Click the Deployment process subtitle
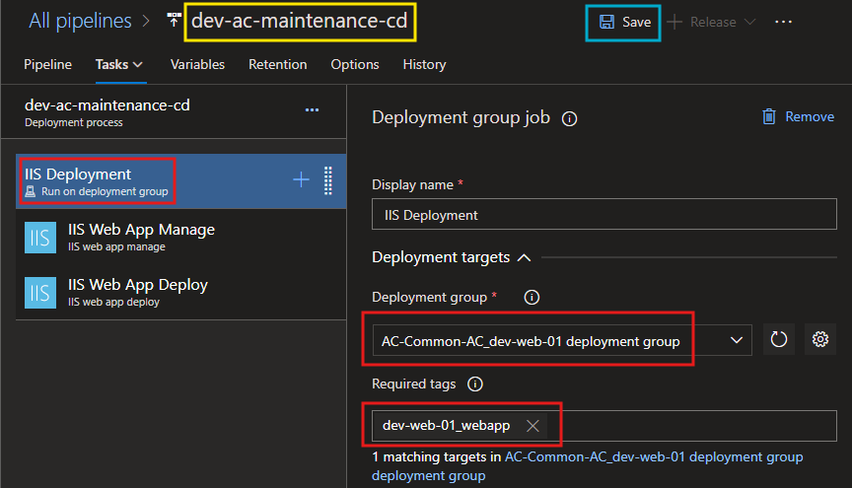Image resolution: width=852 pixels, height=488 pixels. pyautogui.click(x=73, y=123)
